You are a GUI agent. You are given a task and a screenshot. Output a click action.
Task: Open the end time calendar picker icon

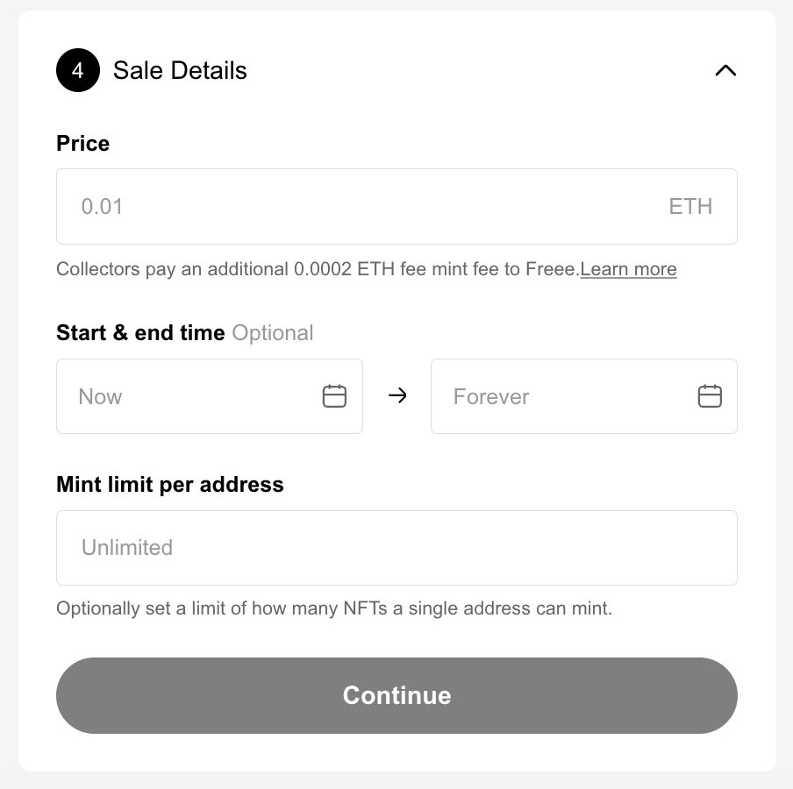tap(709, 396)
